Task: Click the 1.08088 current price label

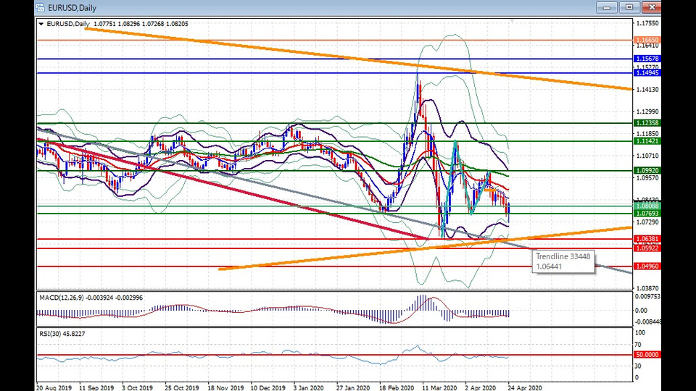Action: pyautogui.click(x=647, y=206)
